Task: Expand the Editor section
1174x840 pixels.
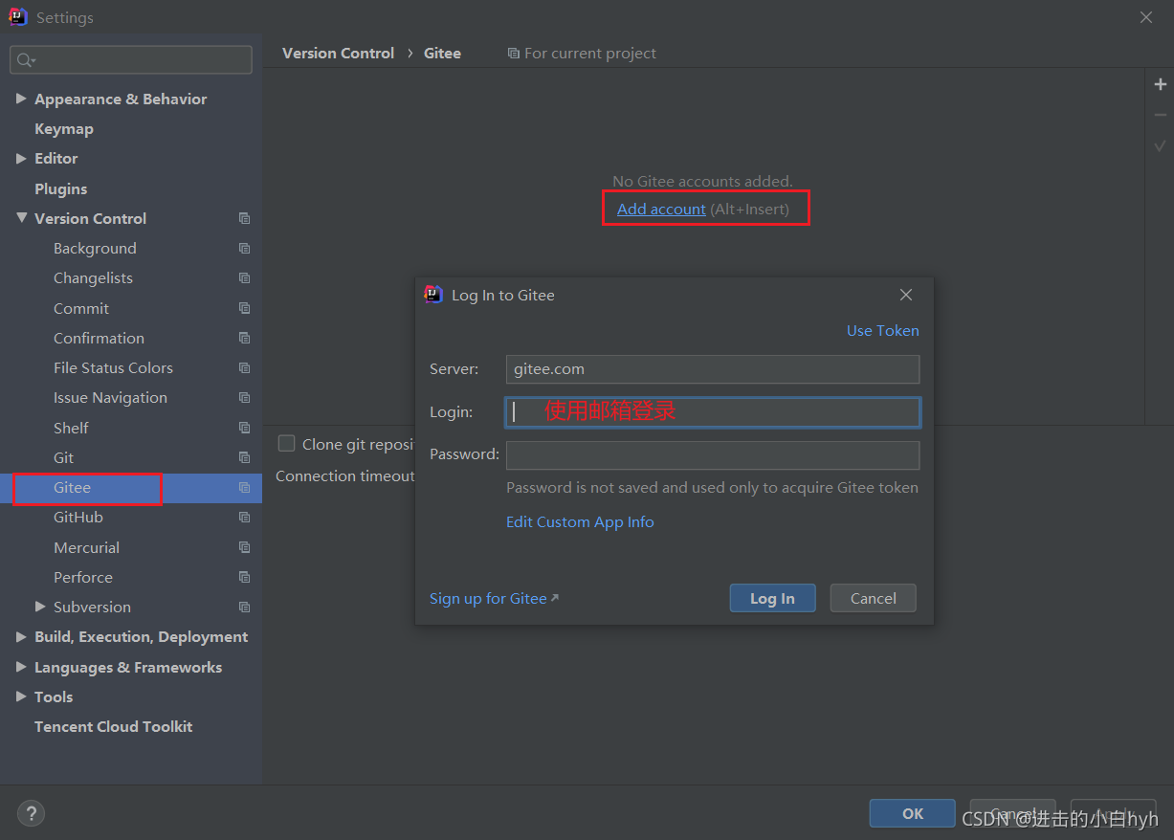Action: 21,158
